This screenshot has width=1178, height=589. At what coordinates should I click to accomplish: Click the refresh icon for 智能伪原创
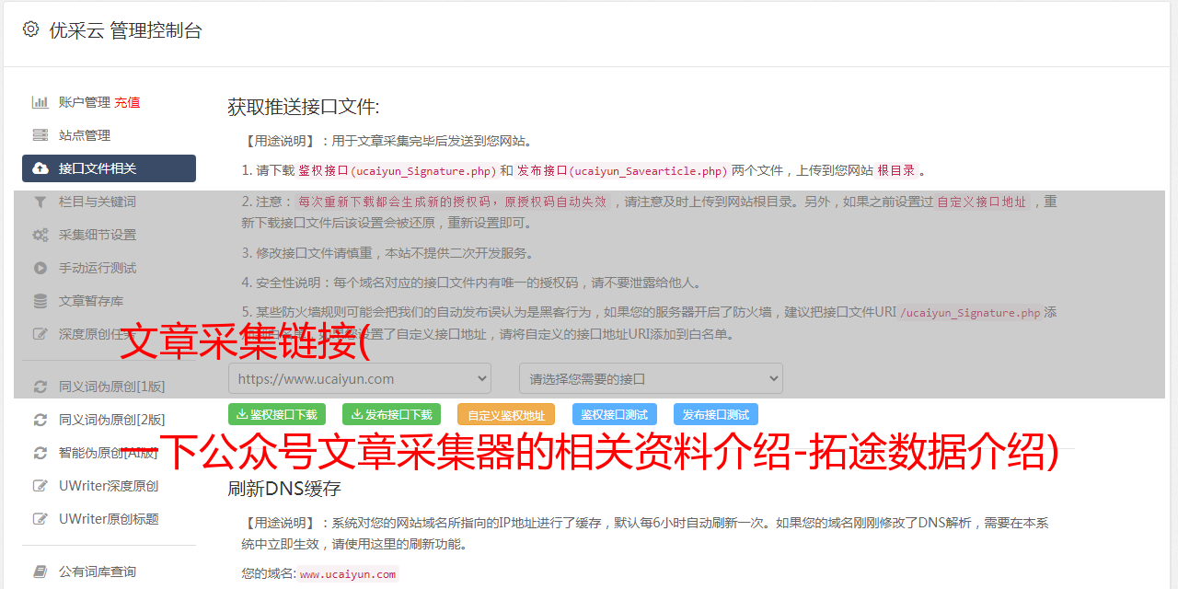coord(40,453)
